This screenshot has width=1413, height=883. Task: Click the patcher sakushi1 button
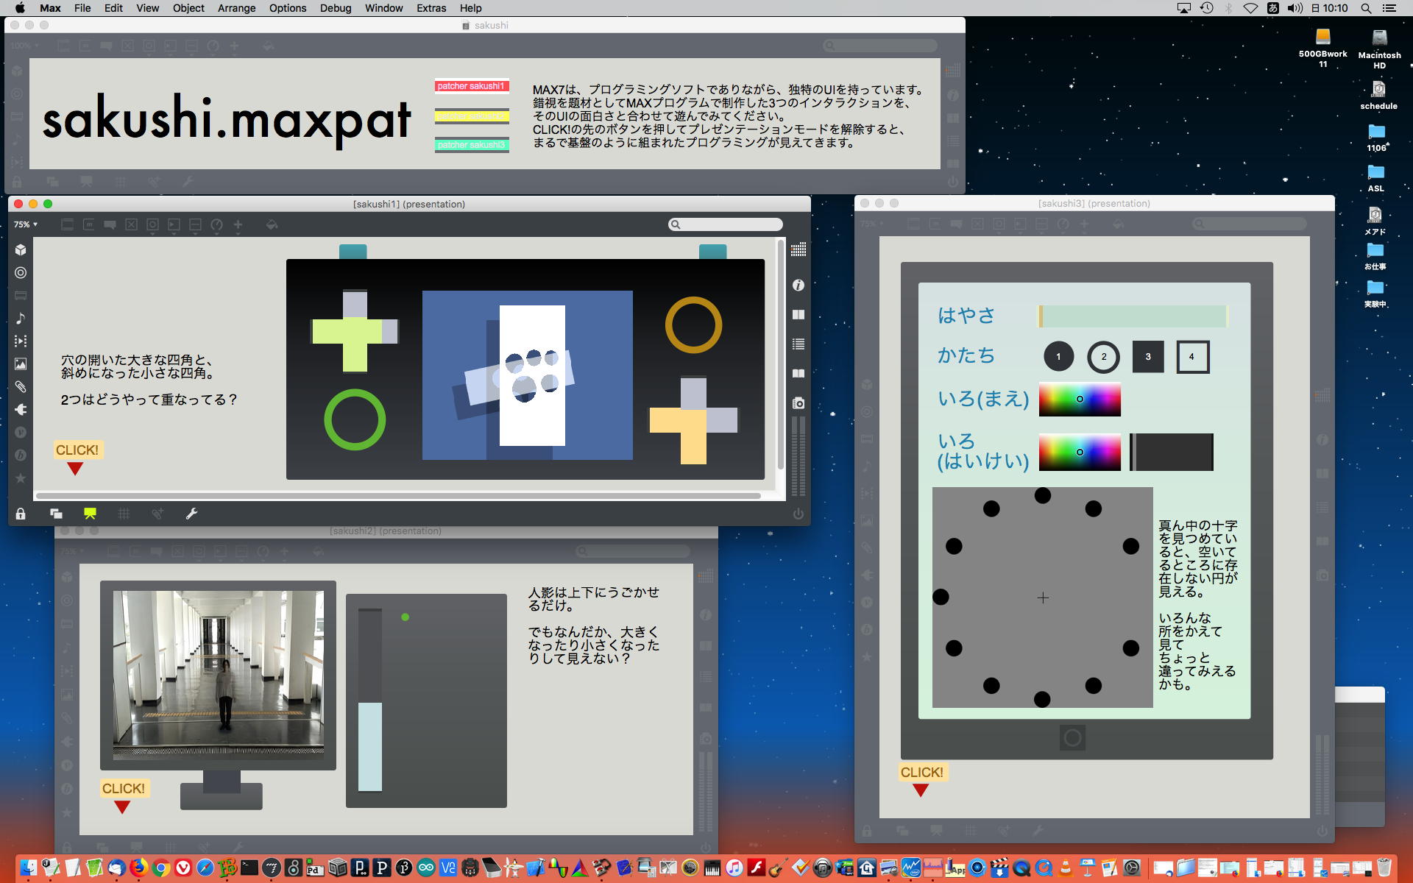pos(471,86)
